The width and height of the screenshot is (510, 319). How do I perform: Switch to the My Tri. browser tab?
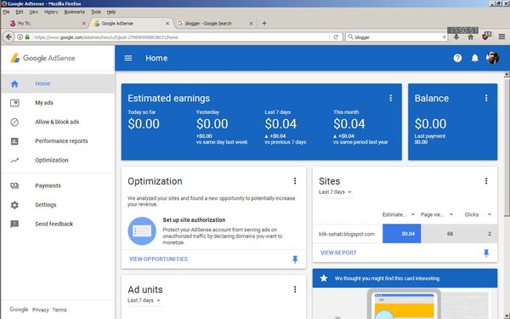coord(25,24)
